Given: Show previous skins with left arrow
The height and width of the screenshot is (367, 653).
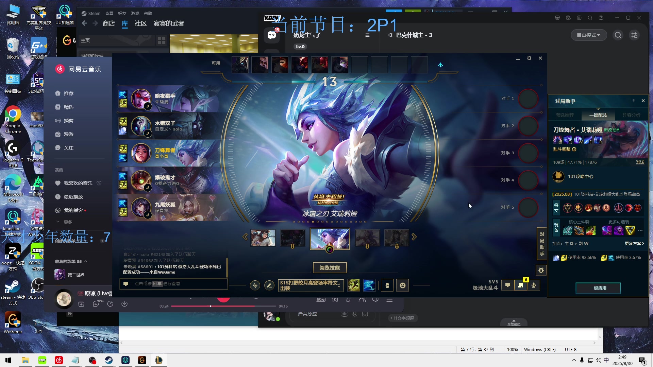Looking at the screenshot, I should pos(245,237).
